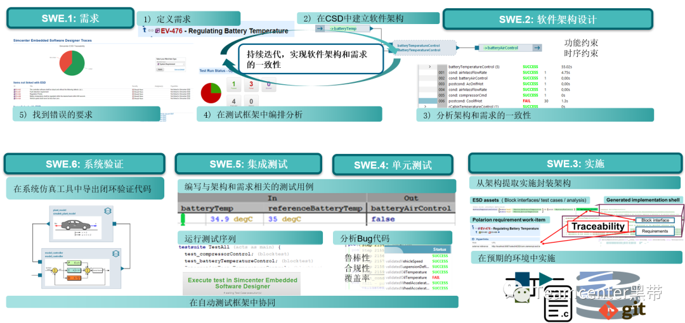Open the work item type dropdown
The height and width of the screenshot is (323, 685).
click(x=171, y=65)
